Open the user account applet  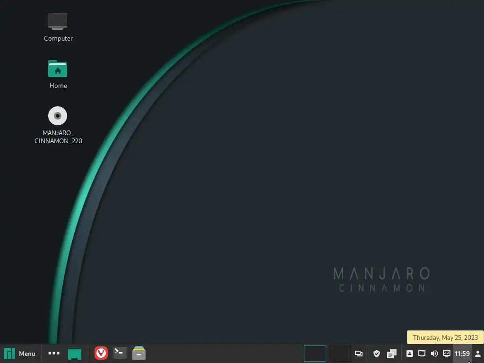tap(478, 354)
